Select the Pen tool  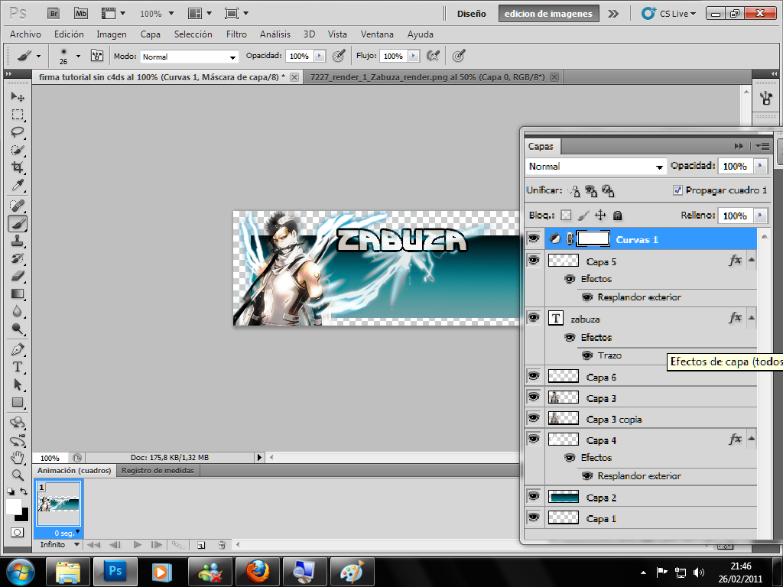click(x=18, y=349)
